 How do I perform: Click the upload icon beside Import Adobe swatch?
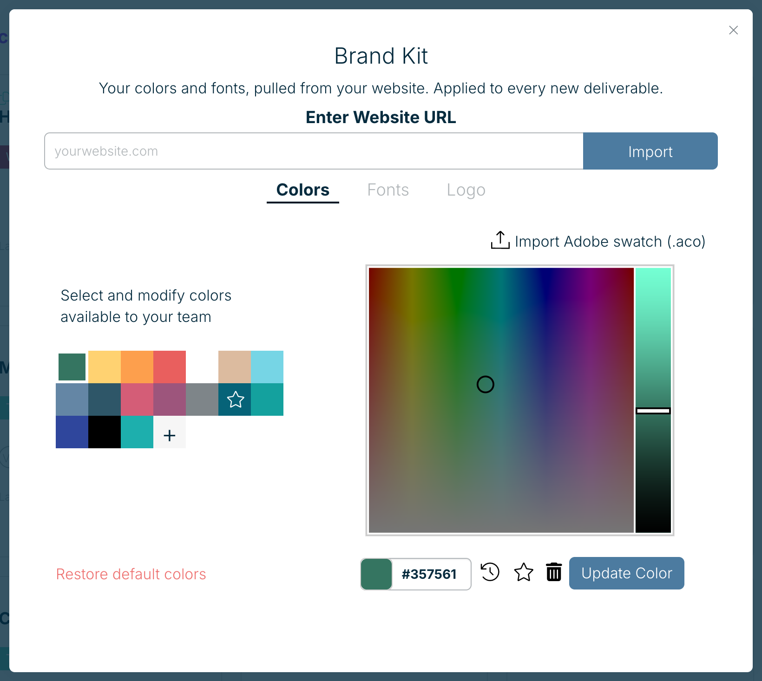point(500,240)
